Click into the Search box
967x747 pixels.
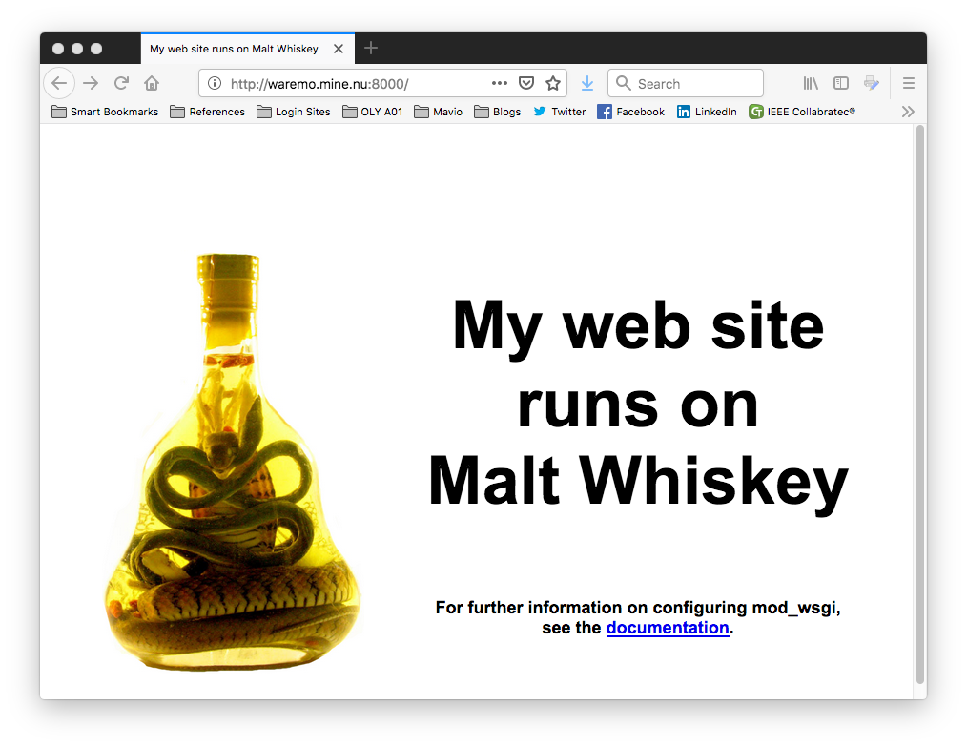686,83
